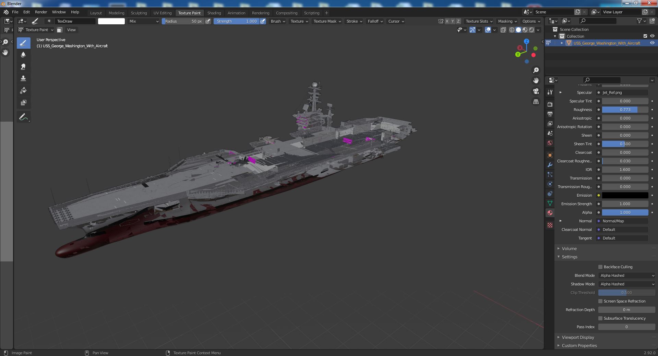The width and height of the screenshot is (658, 356).
Task: Click Normal/Map linked node field
Action: tap(622, 221)
